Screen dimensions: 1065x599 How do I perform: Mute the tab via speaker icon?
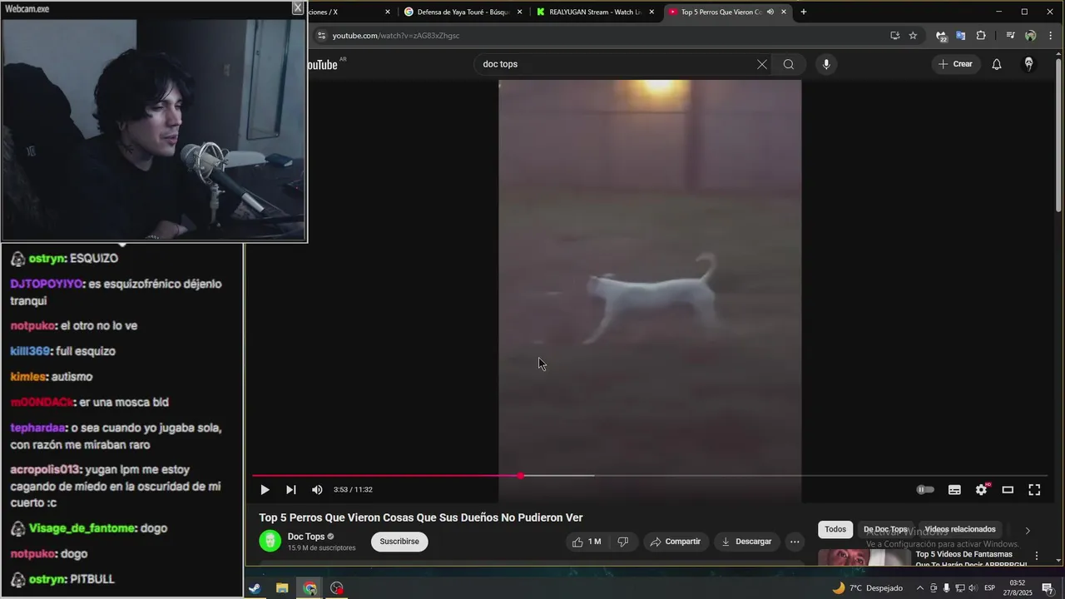(x=770, y=12)
